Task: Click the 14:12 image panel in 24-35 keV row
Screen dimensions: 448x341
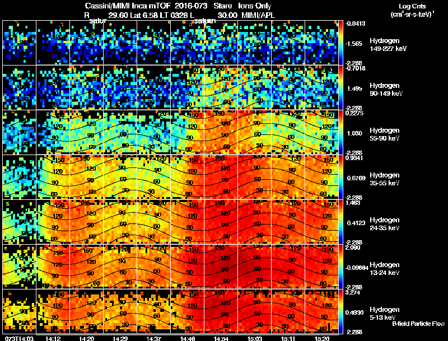Action: pyautogui.click(x=53, y=222)
